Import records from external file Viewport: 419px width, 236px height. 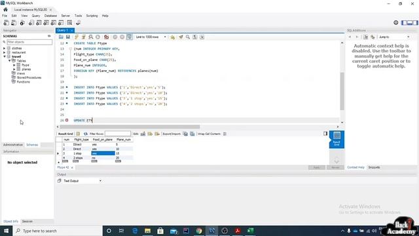coord(192,134)
